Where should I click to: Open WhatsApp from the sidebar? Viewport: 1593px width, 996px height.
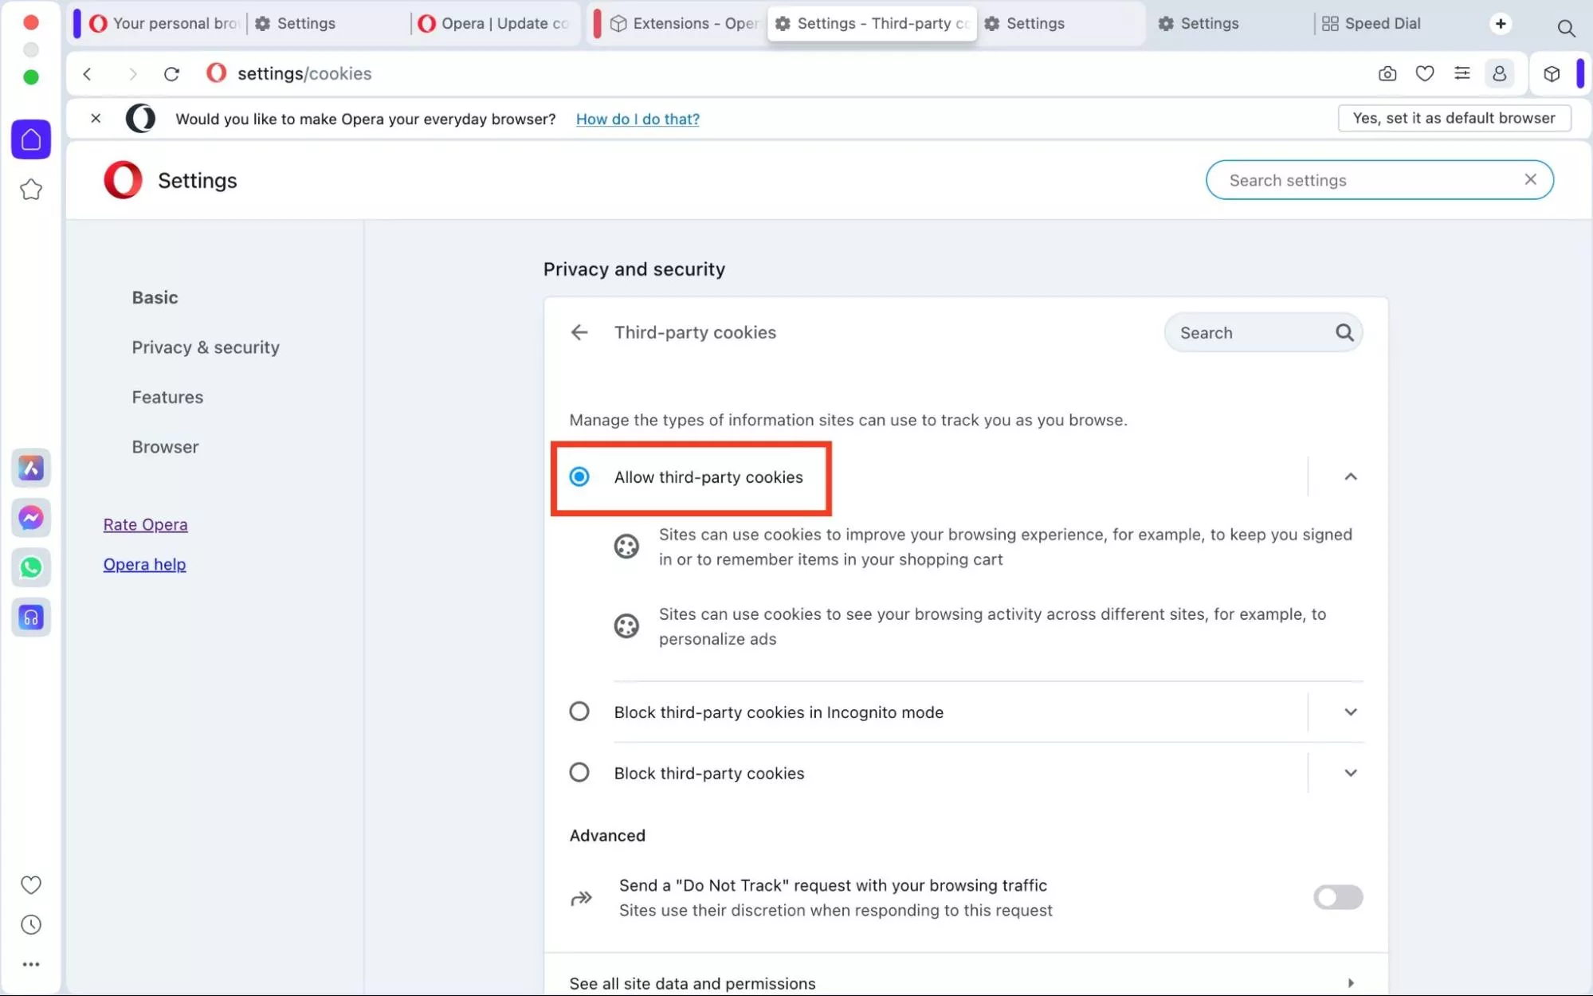coord(31,567)
